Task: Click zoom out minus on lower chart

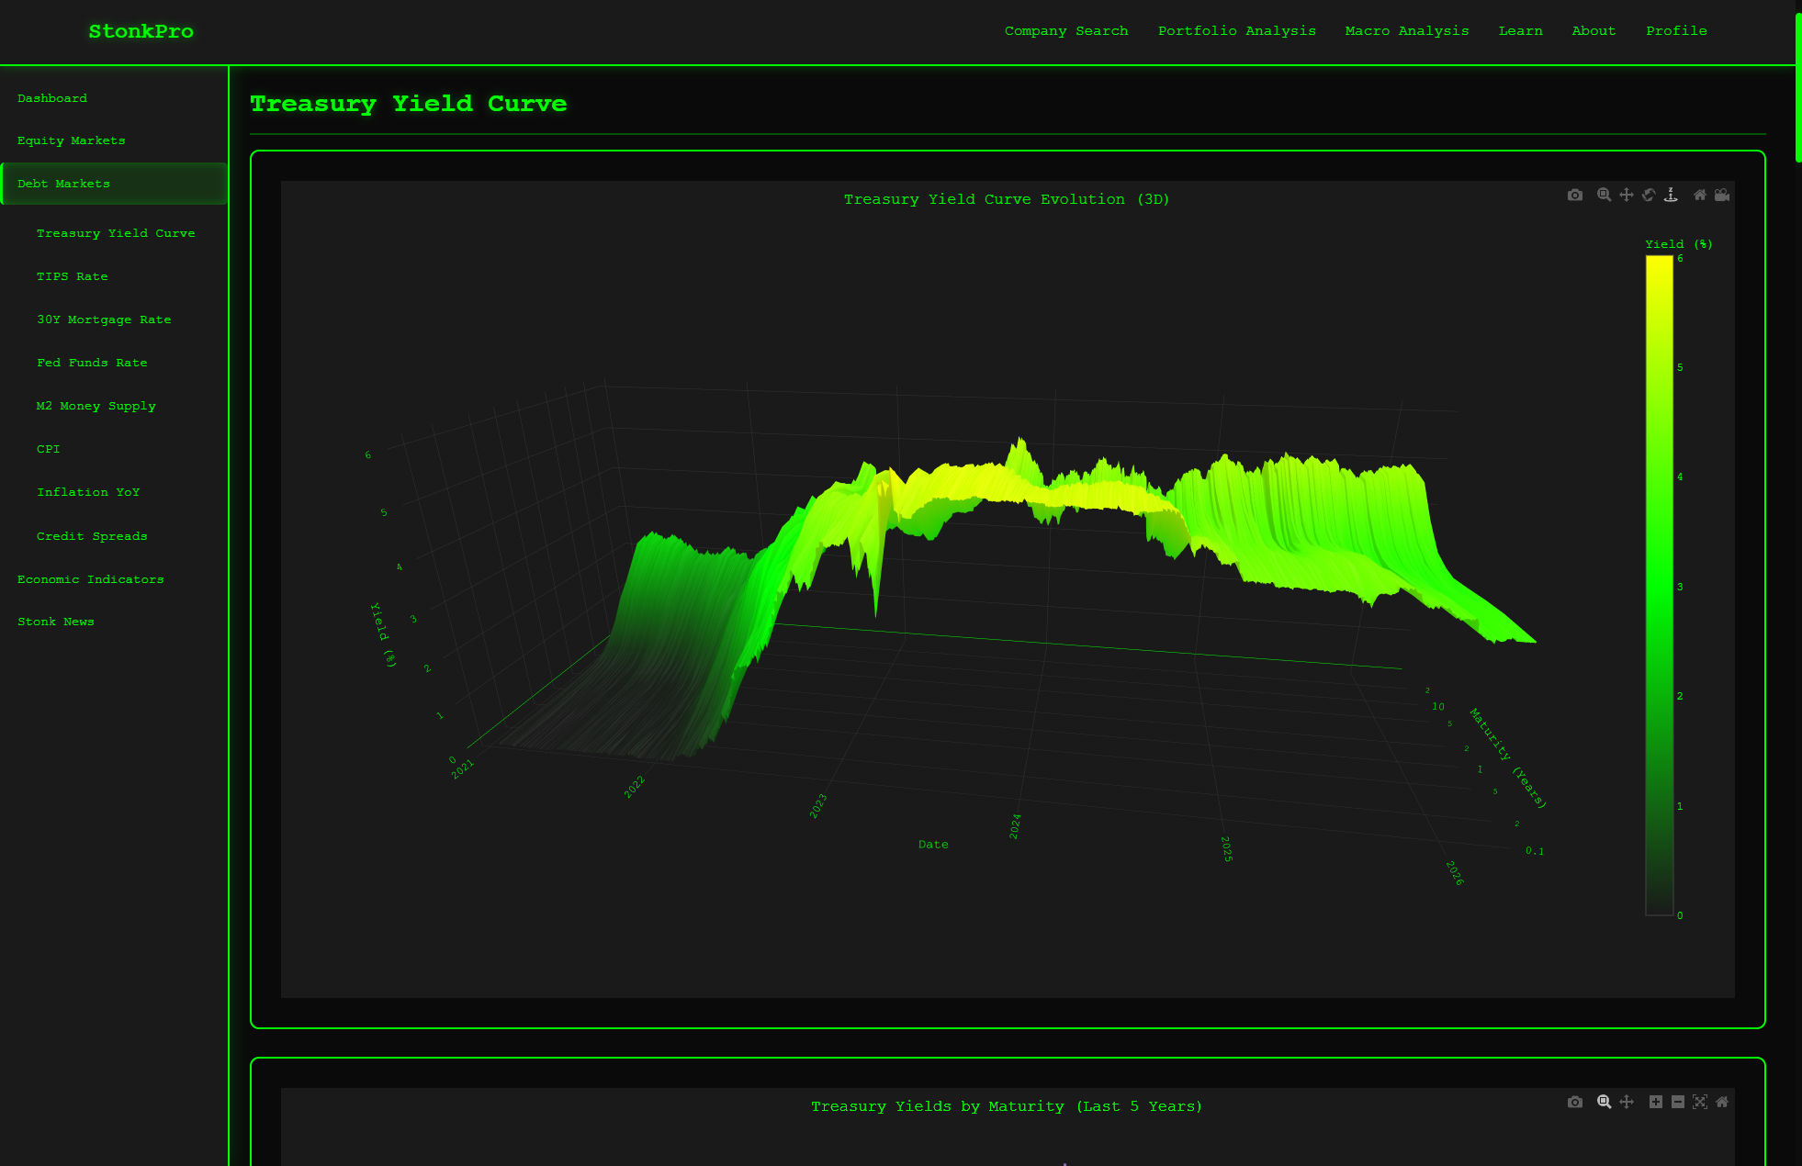Action: pyautogui.click(x=1678, y=1102)
